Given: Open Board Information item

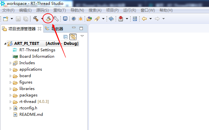Looking at the screenshot, I should tap(37, 56).
